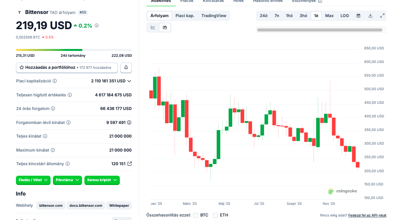Click info icon next to Piaci kapitalizáció
This screenshot has height=220, width=396.
[54, 81]
